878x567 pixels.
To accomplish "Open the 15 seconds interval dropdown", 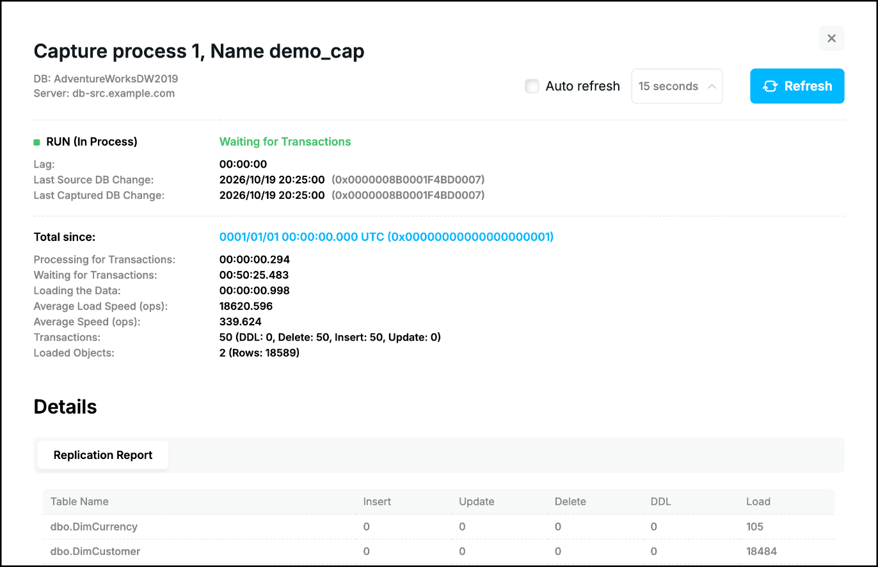I will [677, 86].
